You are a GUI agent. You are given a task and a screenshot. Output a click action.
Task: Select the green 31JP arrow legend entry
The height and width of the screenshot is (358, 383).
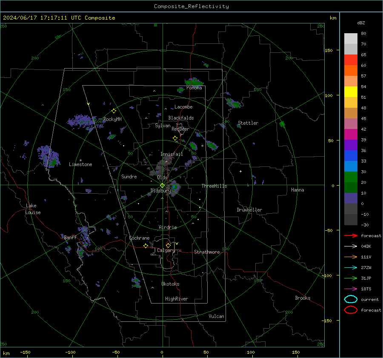point(351,278)
